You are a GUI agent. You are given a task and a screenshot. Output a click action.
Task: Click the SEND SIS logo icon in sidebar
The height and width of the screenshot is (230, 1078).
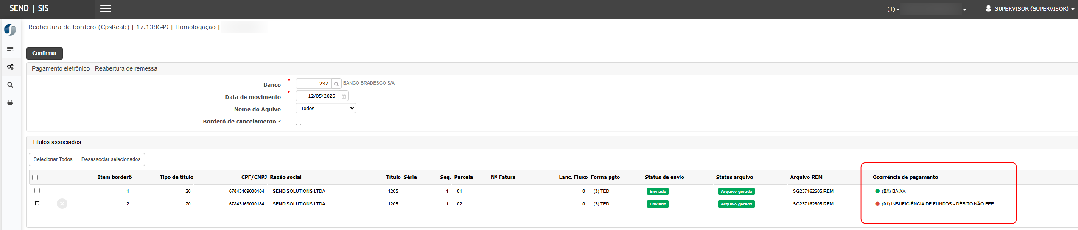(10, 30)
